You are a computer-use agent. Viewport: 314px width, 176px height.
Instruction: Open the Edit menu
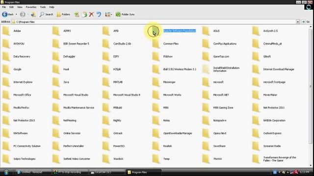click(11, 7)
